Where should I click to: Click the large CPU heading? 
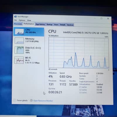[52, 31]
